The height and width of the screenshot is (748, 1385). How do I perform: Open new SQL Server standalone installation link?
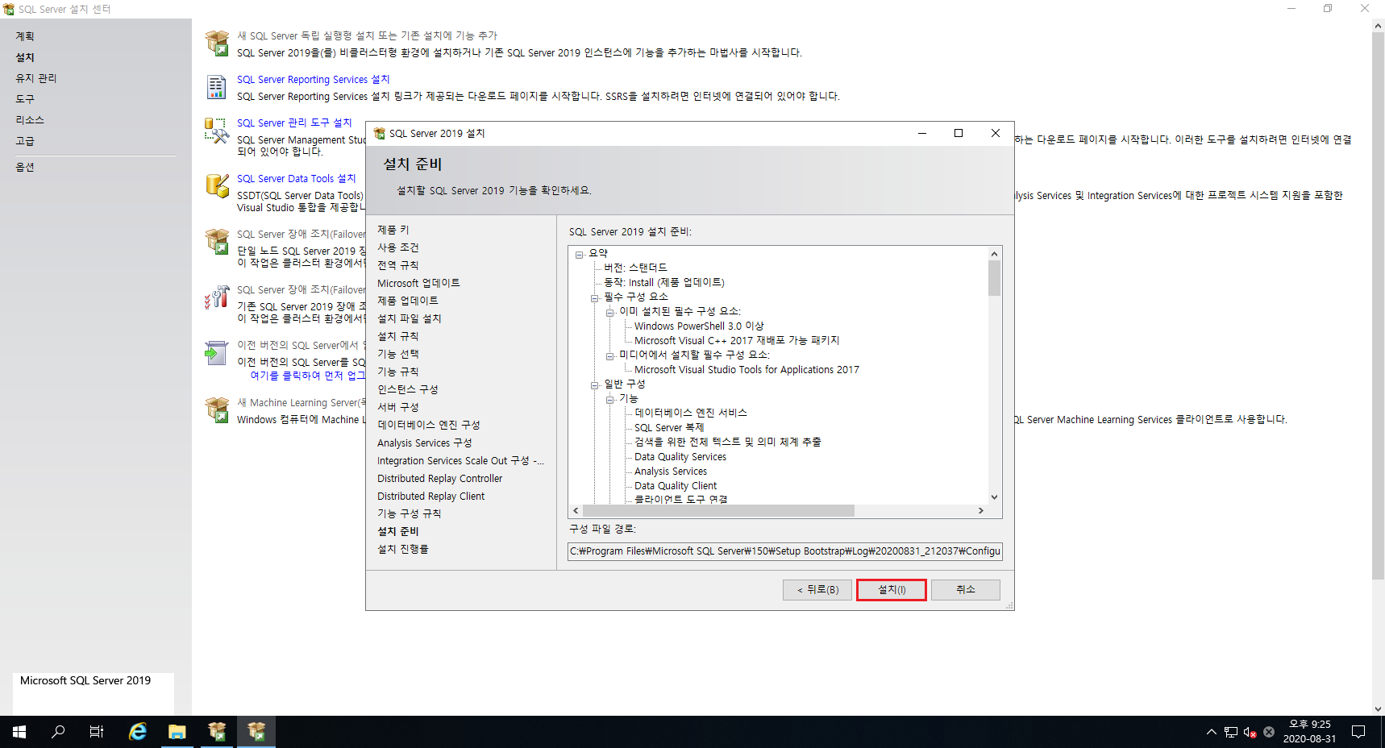click(367, 35)
